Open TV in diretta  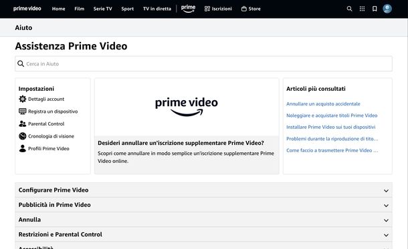click(x=157, y=9)
